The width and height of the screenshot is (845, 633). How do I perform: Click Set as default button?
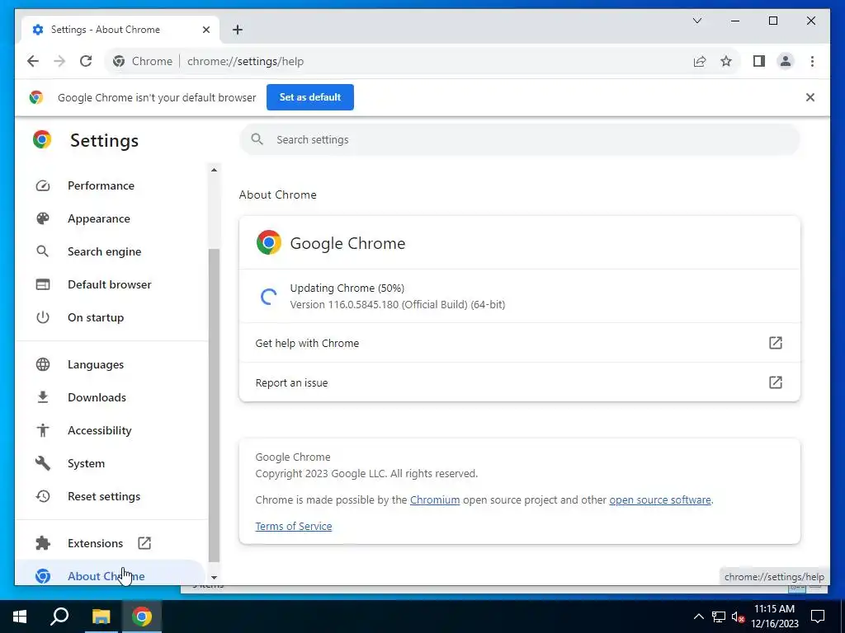pyautogui.click(x=310, y=97)
